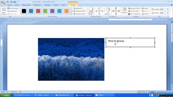This screenshot has height=97, width=173.
Task: Open the View tab
Action: pos(64,5)
